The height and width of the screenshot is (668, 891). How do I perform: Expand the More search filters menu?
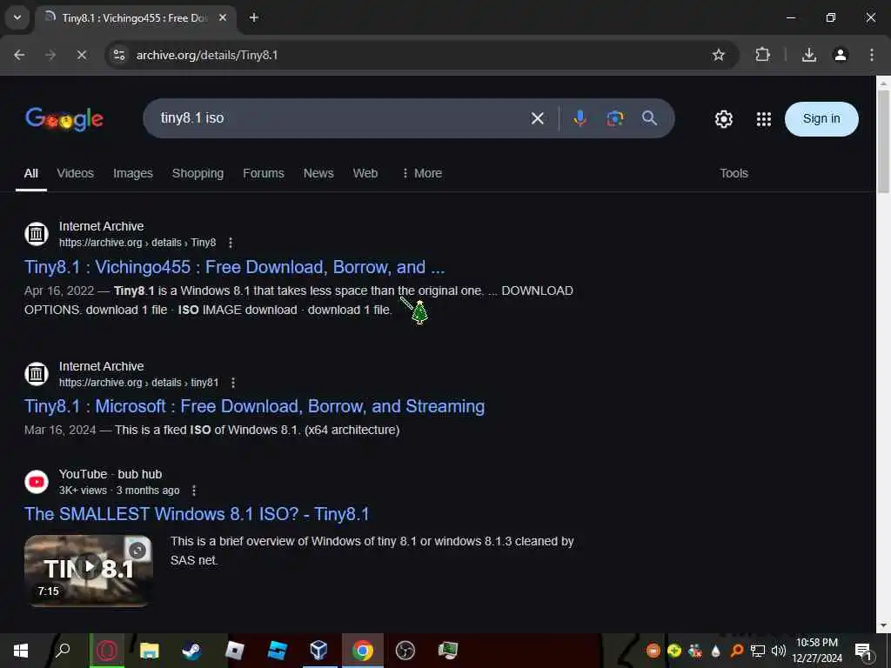pyautogui.click(x=422, y=173)
